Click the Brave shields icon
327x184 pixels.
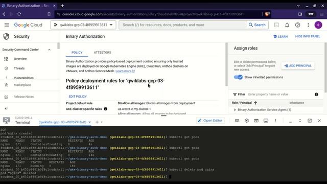[267, 14]
